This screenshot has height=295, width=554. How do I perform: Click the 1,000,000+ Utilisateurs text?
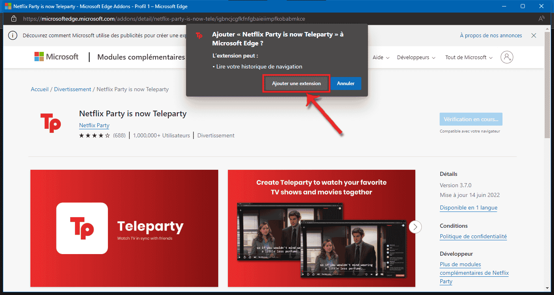coord(161,135)
